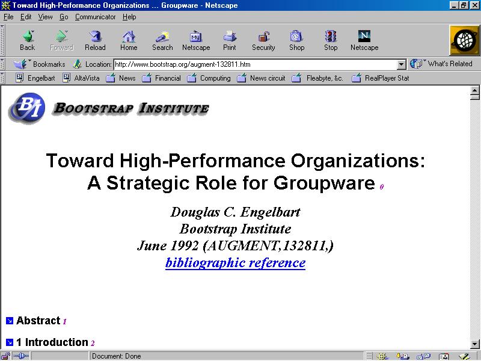Print the page via Print icon
Screen dimensions: 481x361
pyautogui.click(x=230, y=40)
